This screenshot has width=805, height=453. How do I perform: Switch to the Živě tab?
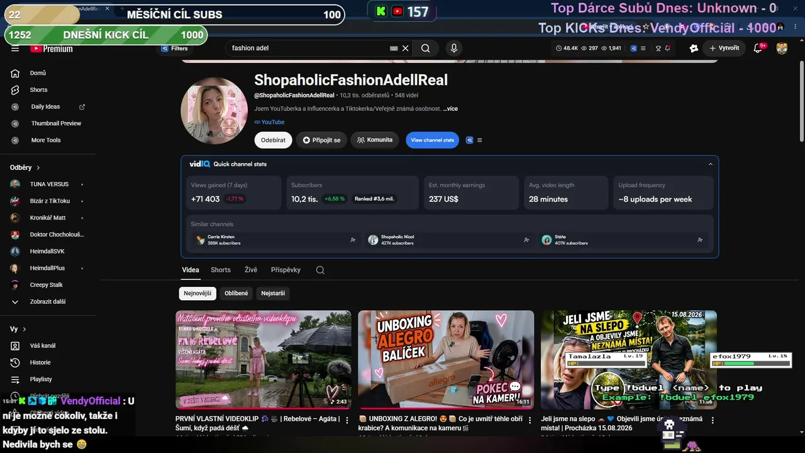[251, 270]
